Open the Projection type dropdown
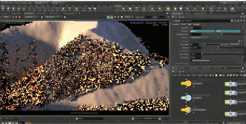The height and width of the screenshot is (124, 246). pyautogui.click(x=201, y=38)
